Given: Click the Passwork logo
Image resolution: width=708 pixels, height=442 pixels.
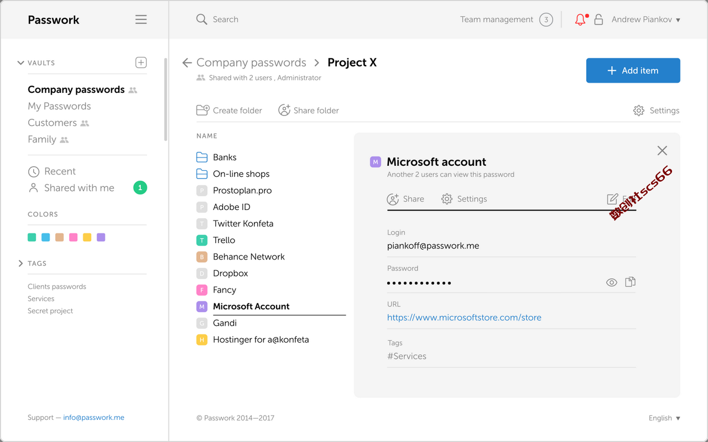Looking at the screenshot, I should click(54, 20).
